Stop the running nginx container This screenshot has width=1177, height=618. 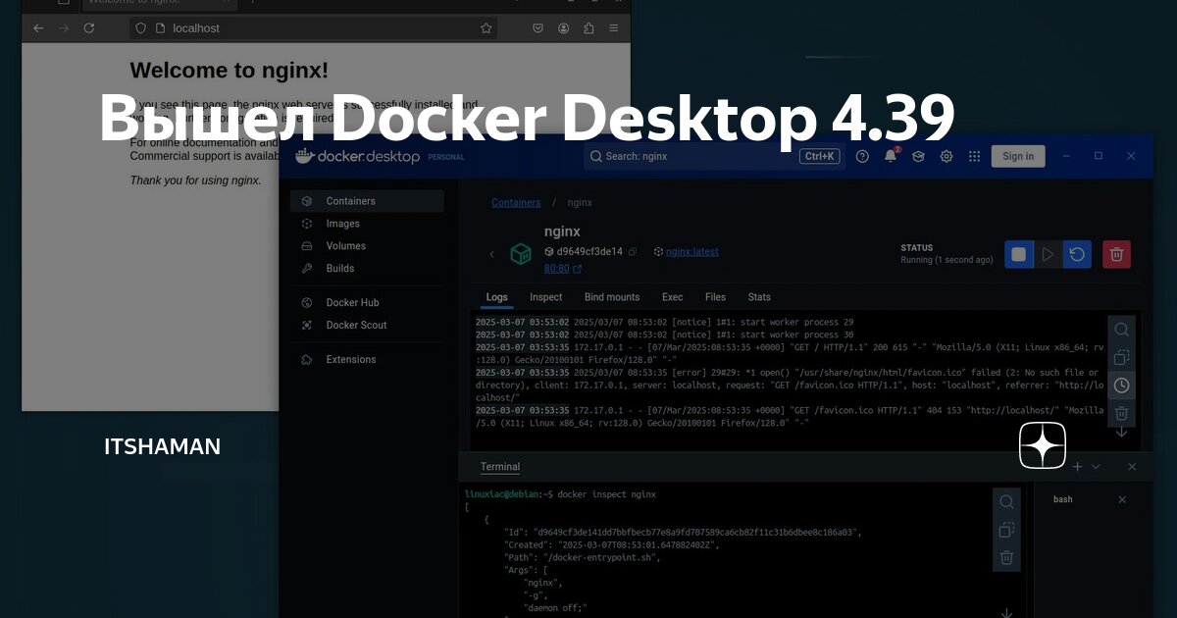(x=1018, y=254)
